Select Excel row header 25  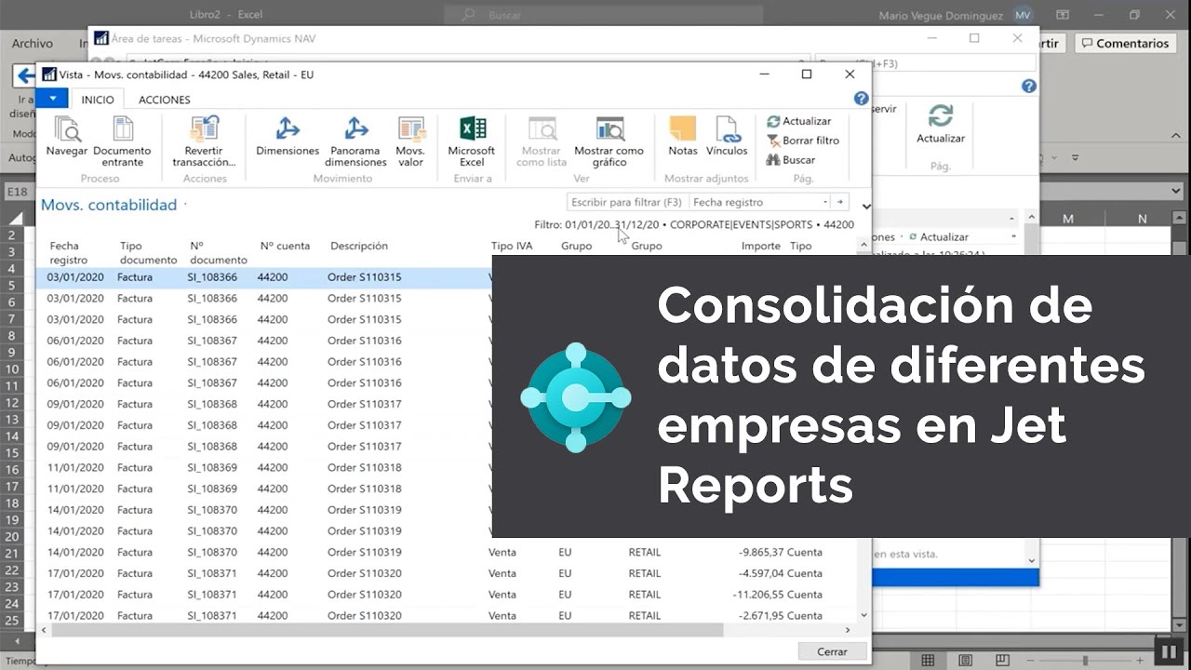point(12,620)
